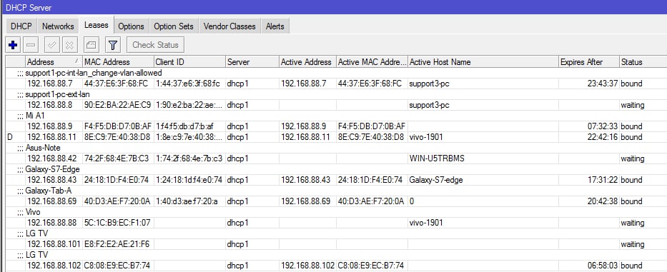The width and height of the screenshot is (667, 272).
Task: Sort by Client ID column header
Action: pyautogui.click(x=189, y=62)
